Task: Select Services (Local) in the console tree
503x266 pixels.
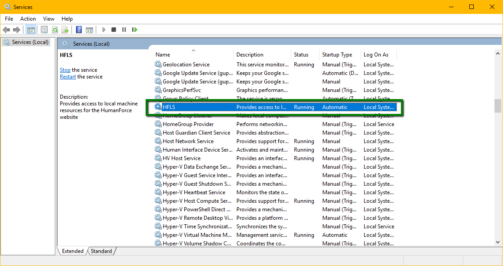Action: point(30,42)
